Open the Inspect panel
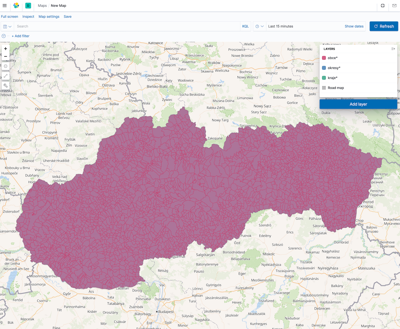 28,17
